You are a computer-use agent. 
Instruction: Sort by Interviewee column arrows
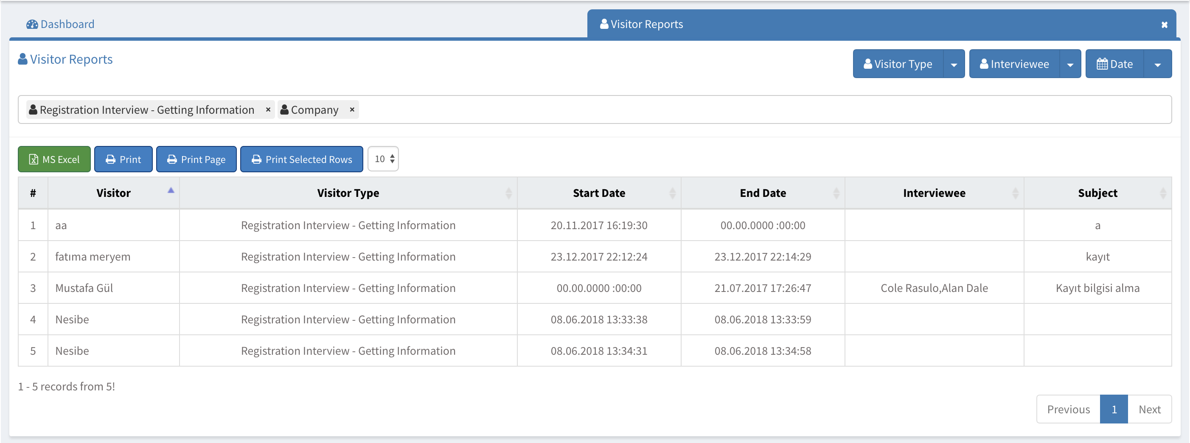pyautogui.click(x=1015, y=193)
